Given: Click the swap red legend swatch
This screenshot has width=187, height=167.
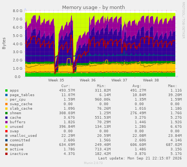Looking at the screenshot, I should pos(6,131).
